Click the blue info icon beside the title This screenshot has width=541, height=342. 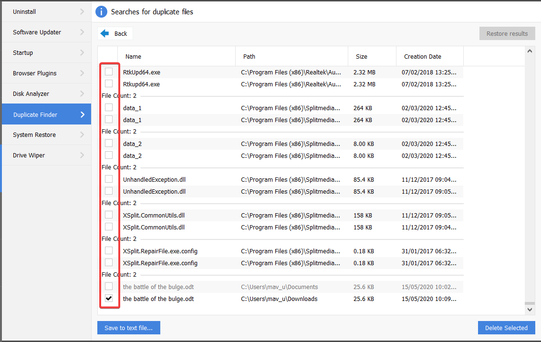coord(101,12)
